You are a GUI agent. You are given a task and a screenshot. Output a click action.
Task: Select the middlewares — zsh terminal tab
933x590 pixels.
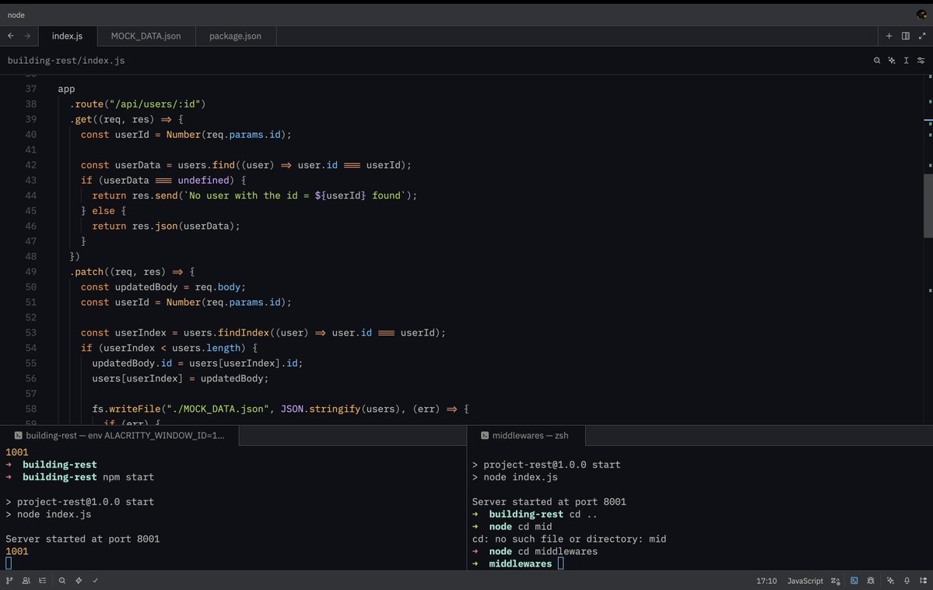click(x=526, y=435)
